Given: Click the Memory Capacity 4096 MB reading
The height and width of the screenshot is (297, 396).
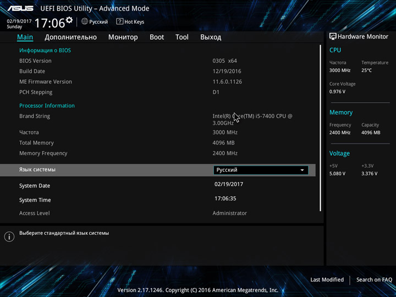Looking at the screenshot, I should point(371,133).
